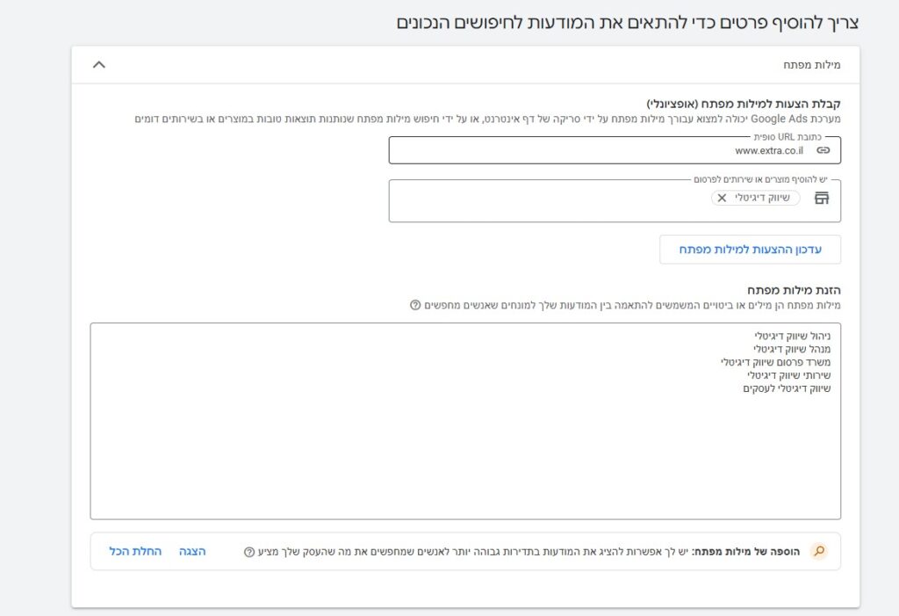Open help icon beside keywords description text
The image size is (899, 616).
tap(415, 305)
